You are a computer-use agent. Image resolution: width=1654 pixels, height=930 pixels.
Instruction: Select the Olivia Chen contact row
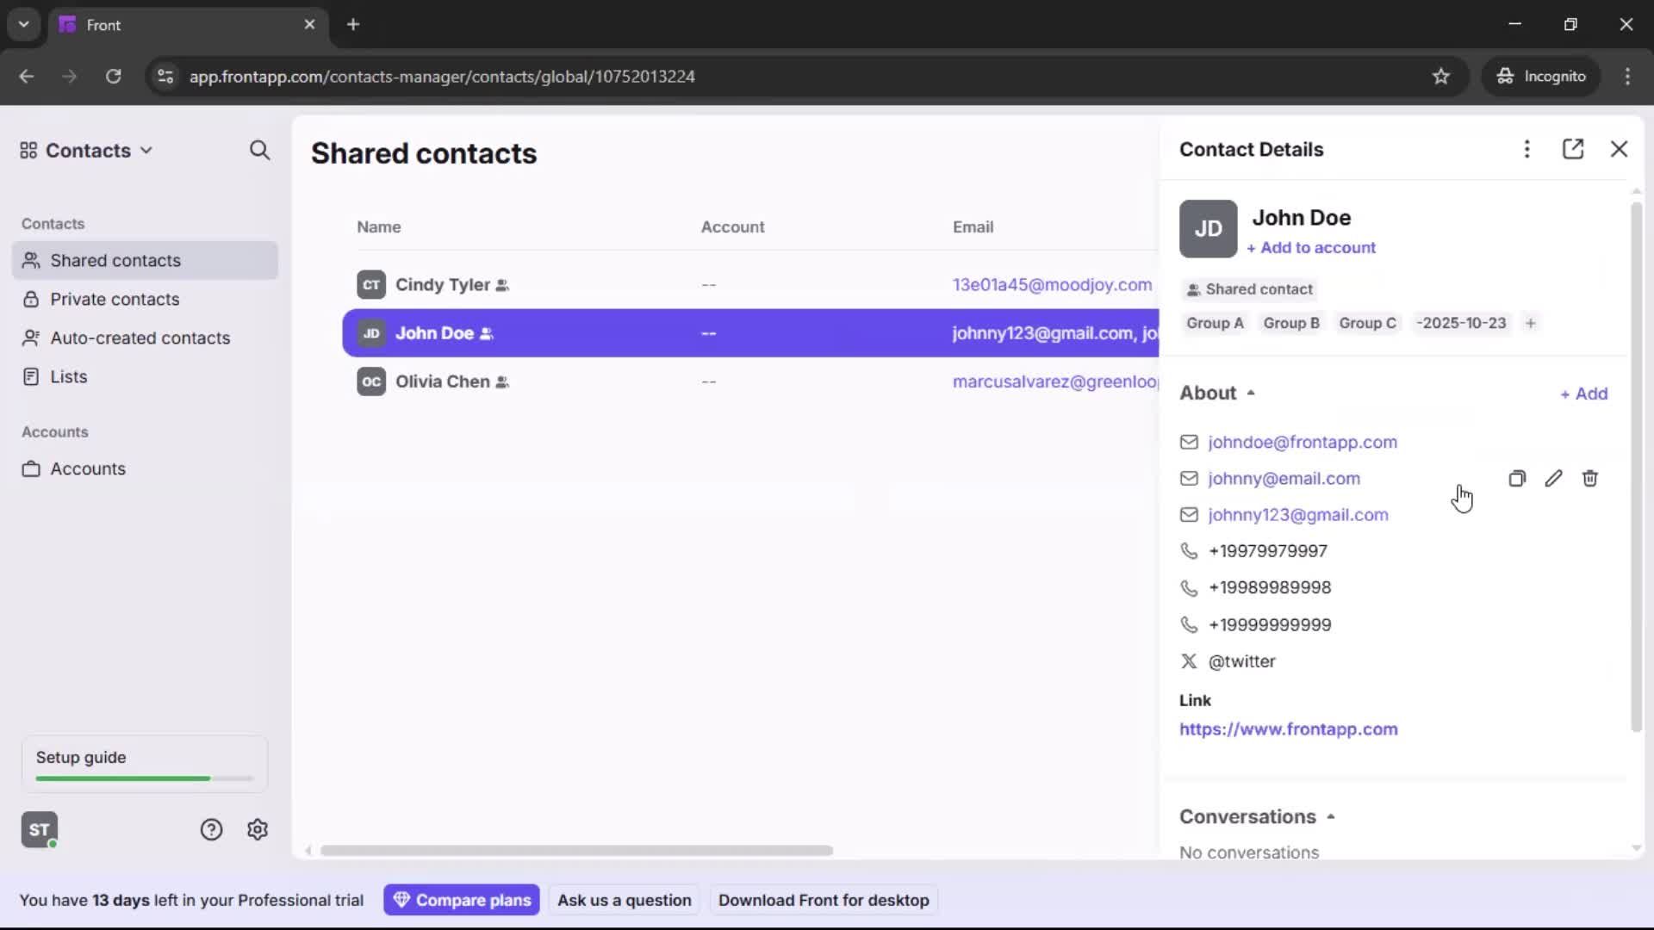pyautogui.click(x=445, y=381)
